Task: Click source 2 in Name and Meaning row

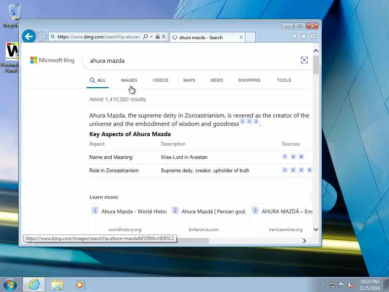Action: click(x=293, y=157)
